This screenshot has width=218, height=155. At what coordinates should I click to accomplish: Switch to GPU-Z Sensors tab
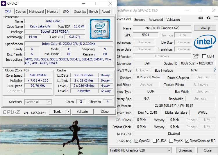click(x=140, y=20)
